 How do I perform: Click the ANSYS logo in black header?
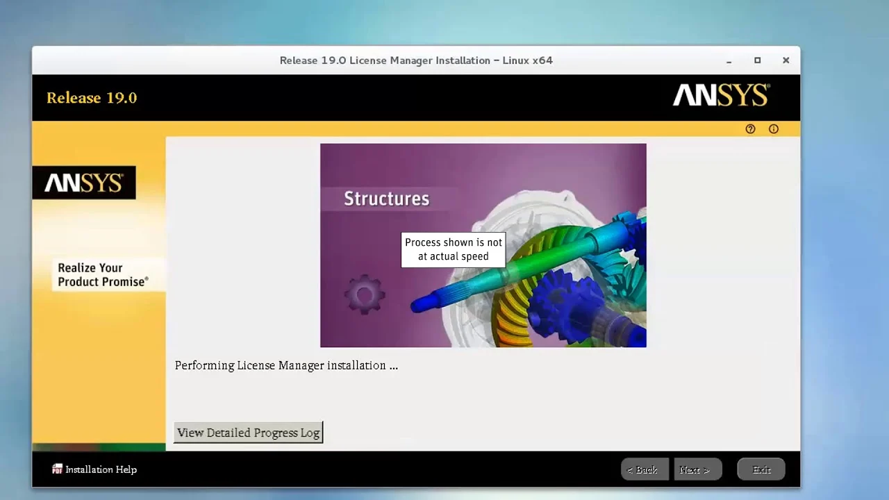click(720, 96)
